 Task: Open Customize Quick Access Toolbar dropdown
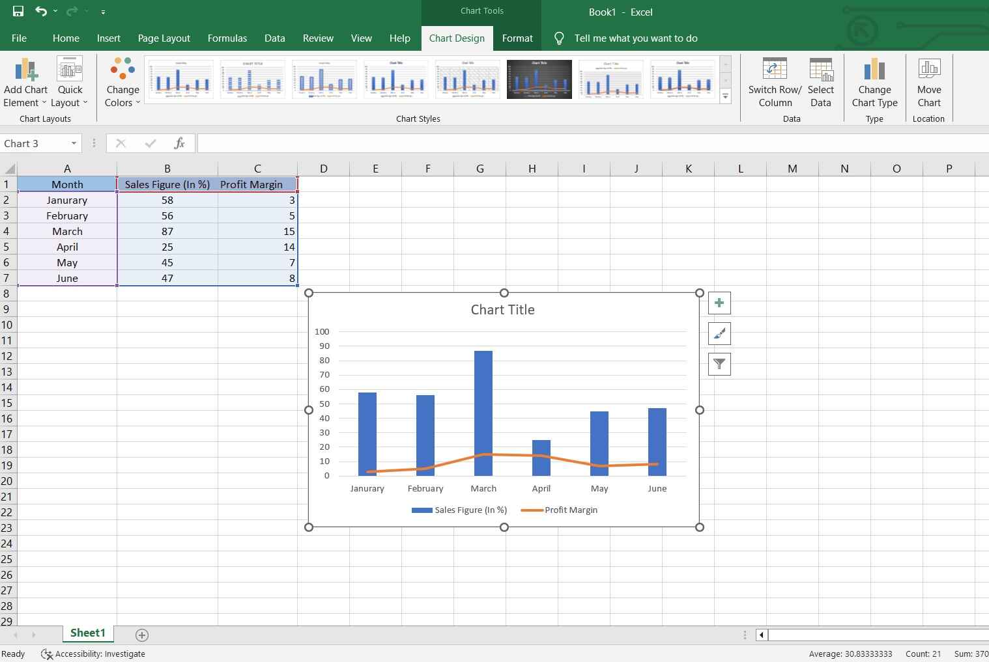pos(104,12)
